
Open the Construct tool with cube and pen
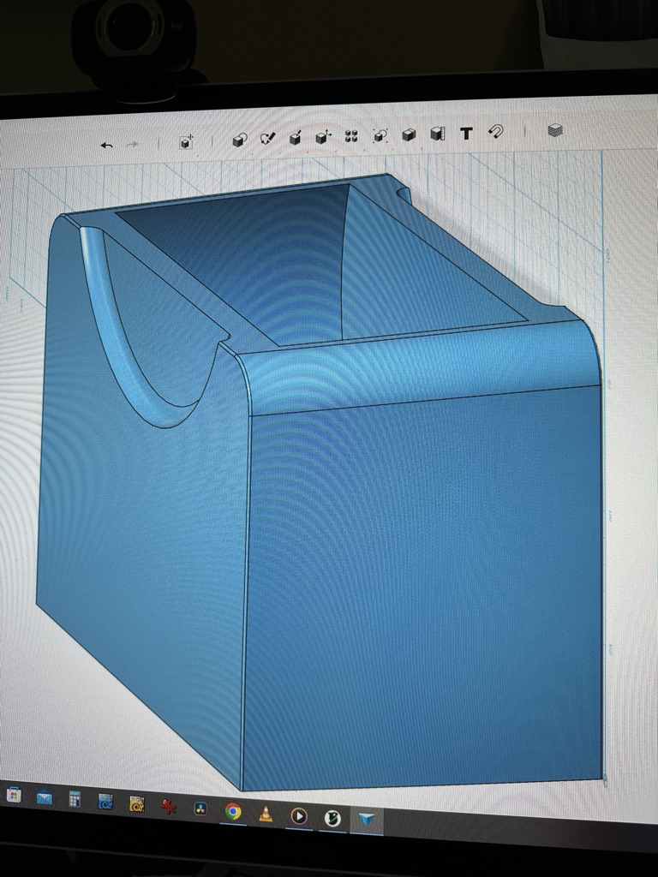tap(296, 137)
